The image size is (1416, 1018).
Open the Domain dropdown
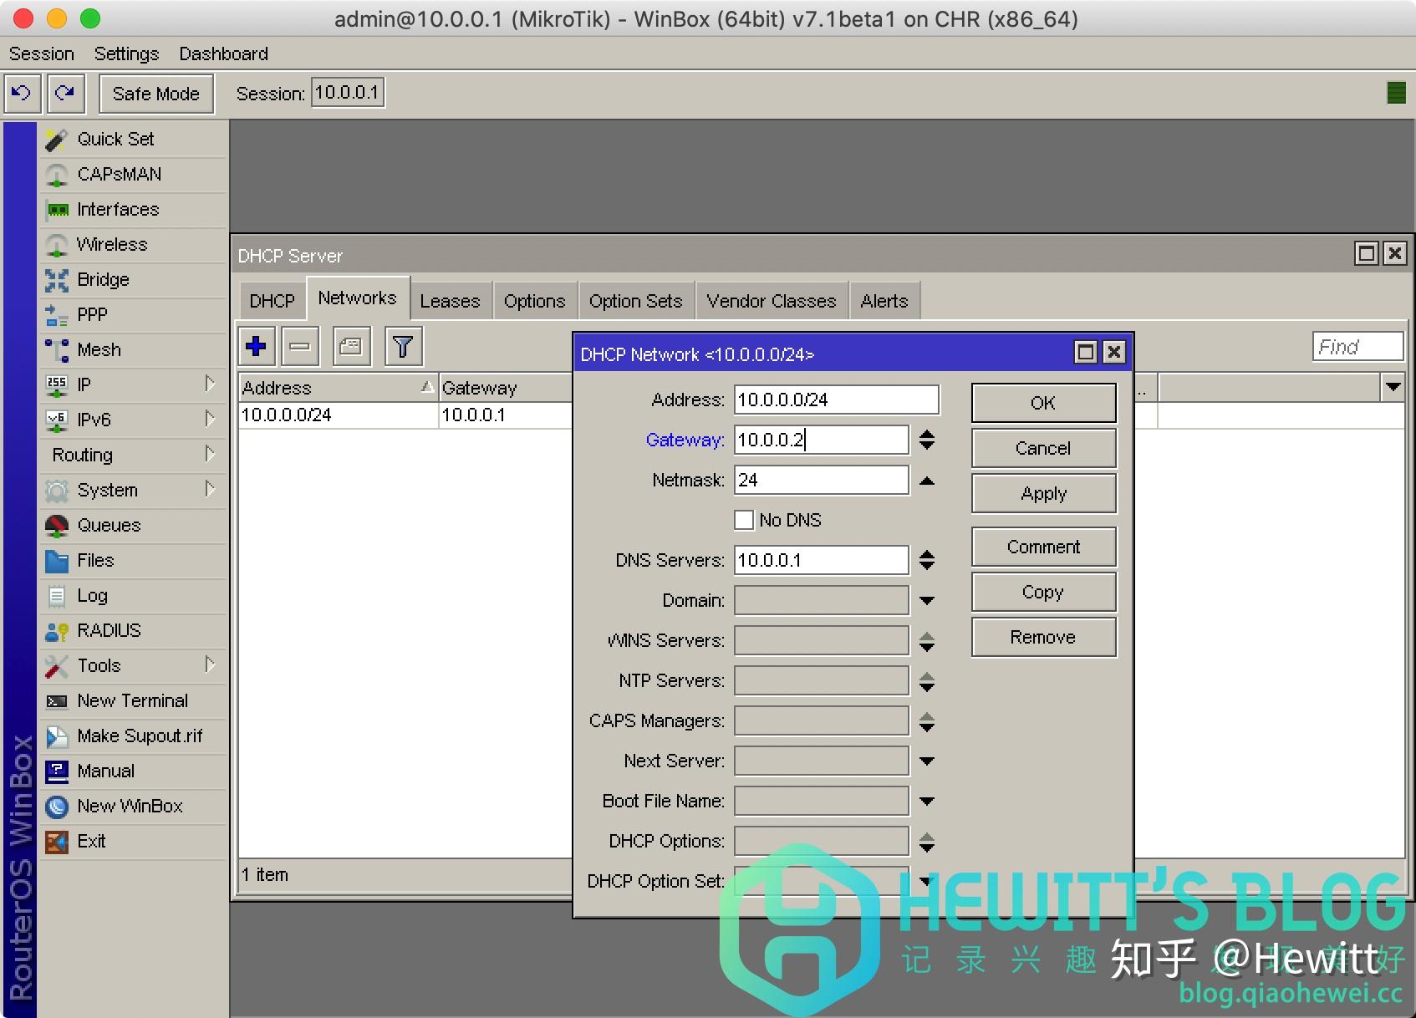click(x=926, y=599)
